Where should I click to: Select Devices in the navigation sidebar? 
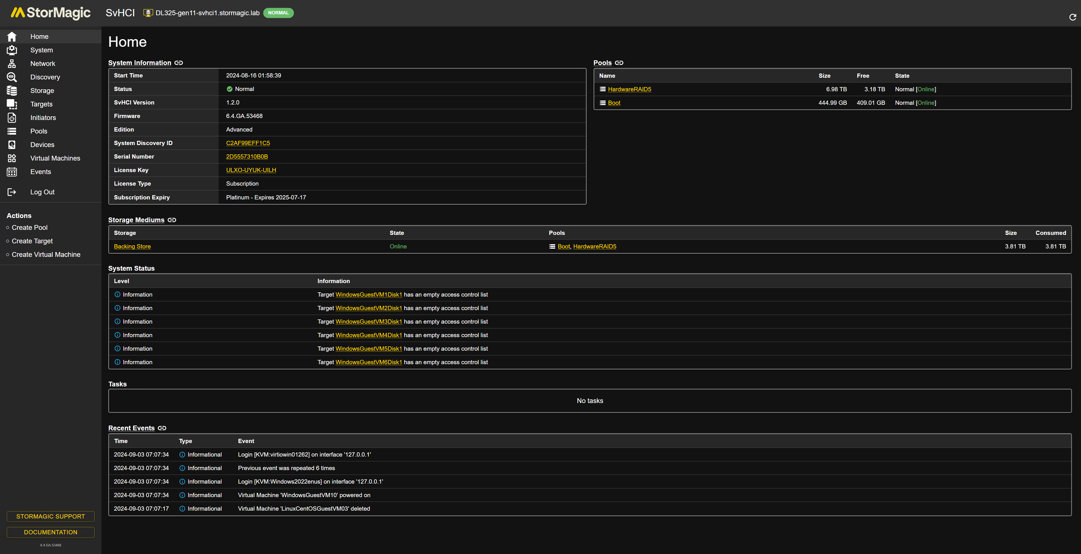(42, 145)
